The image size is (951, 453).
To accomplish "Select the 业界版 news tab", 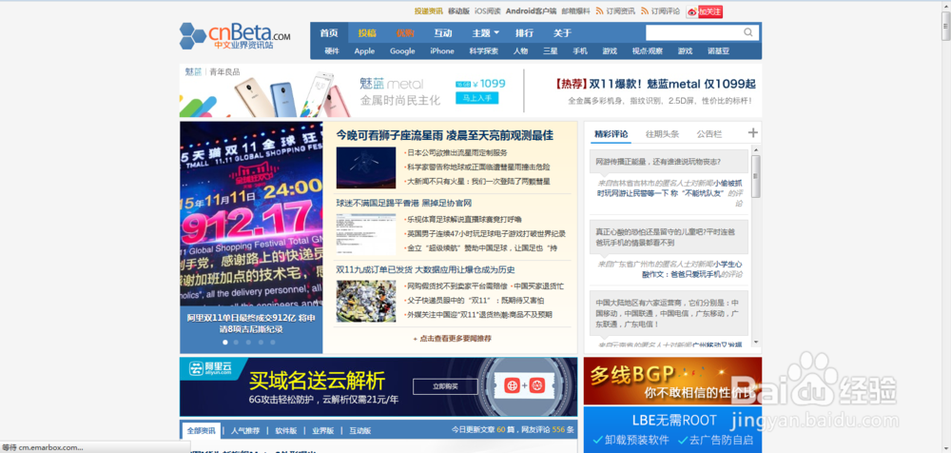I will 323,430.
